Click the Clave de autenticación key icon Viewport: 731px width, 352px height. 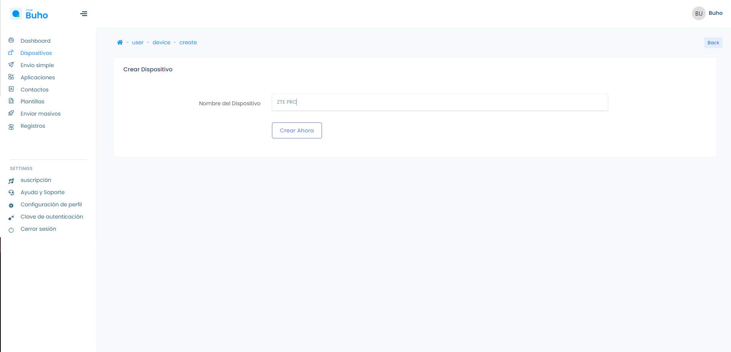click(11, 217)
